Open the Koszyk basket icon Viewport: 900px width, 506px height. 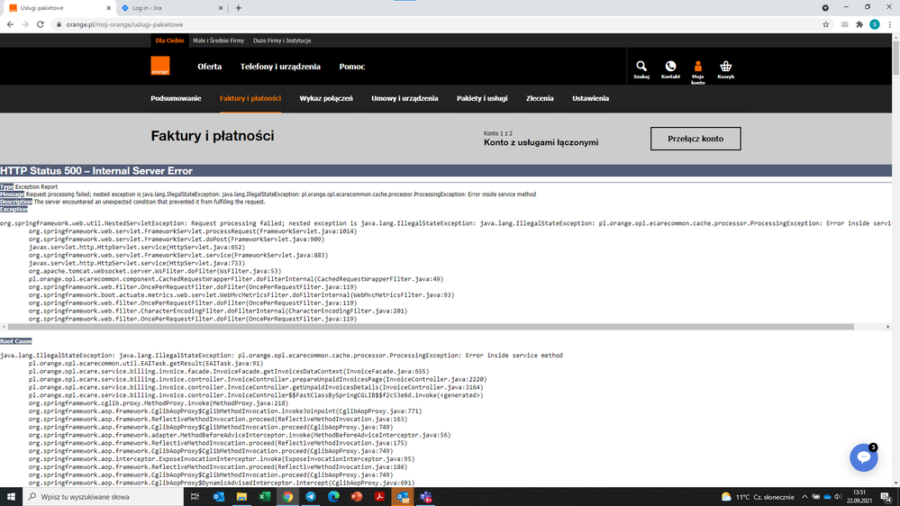tap(725, 68)
